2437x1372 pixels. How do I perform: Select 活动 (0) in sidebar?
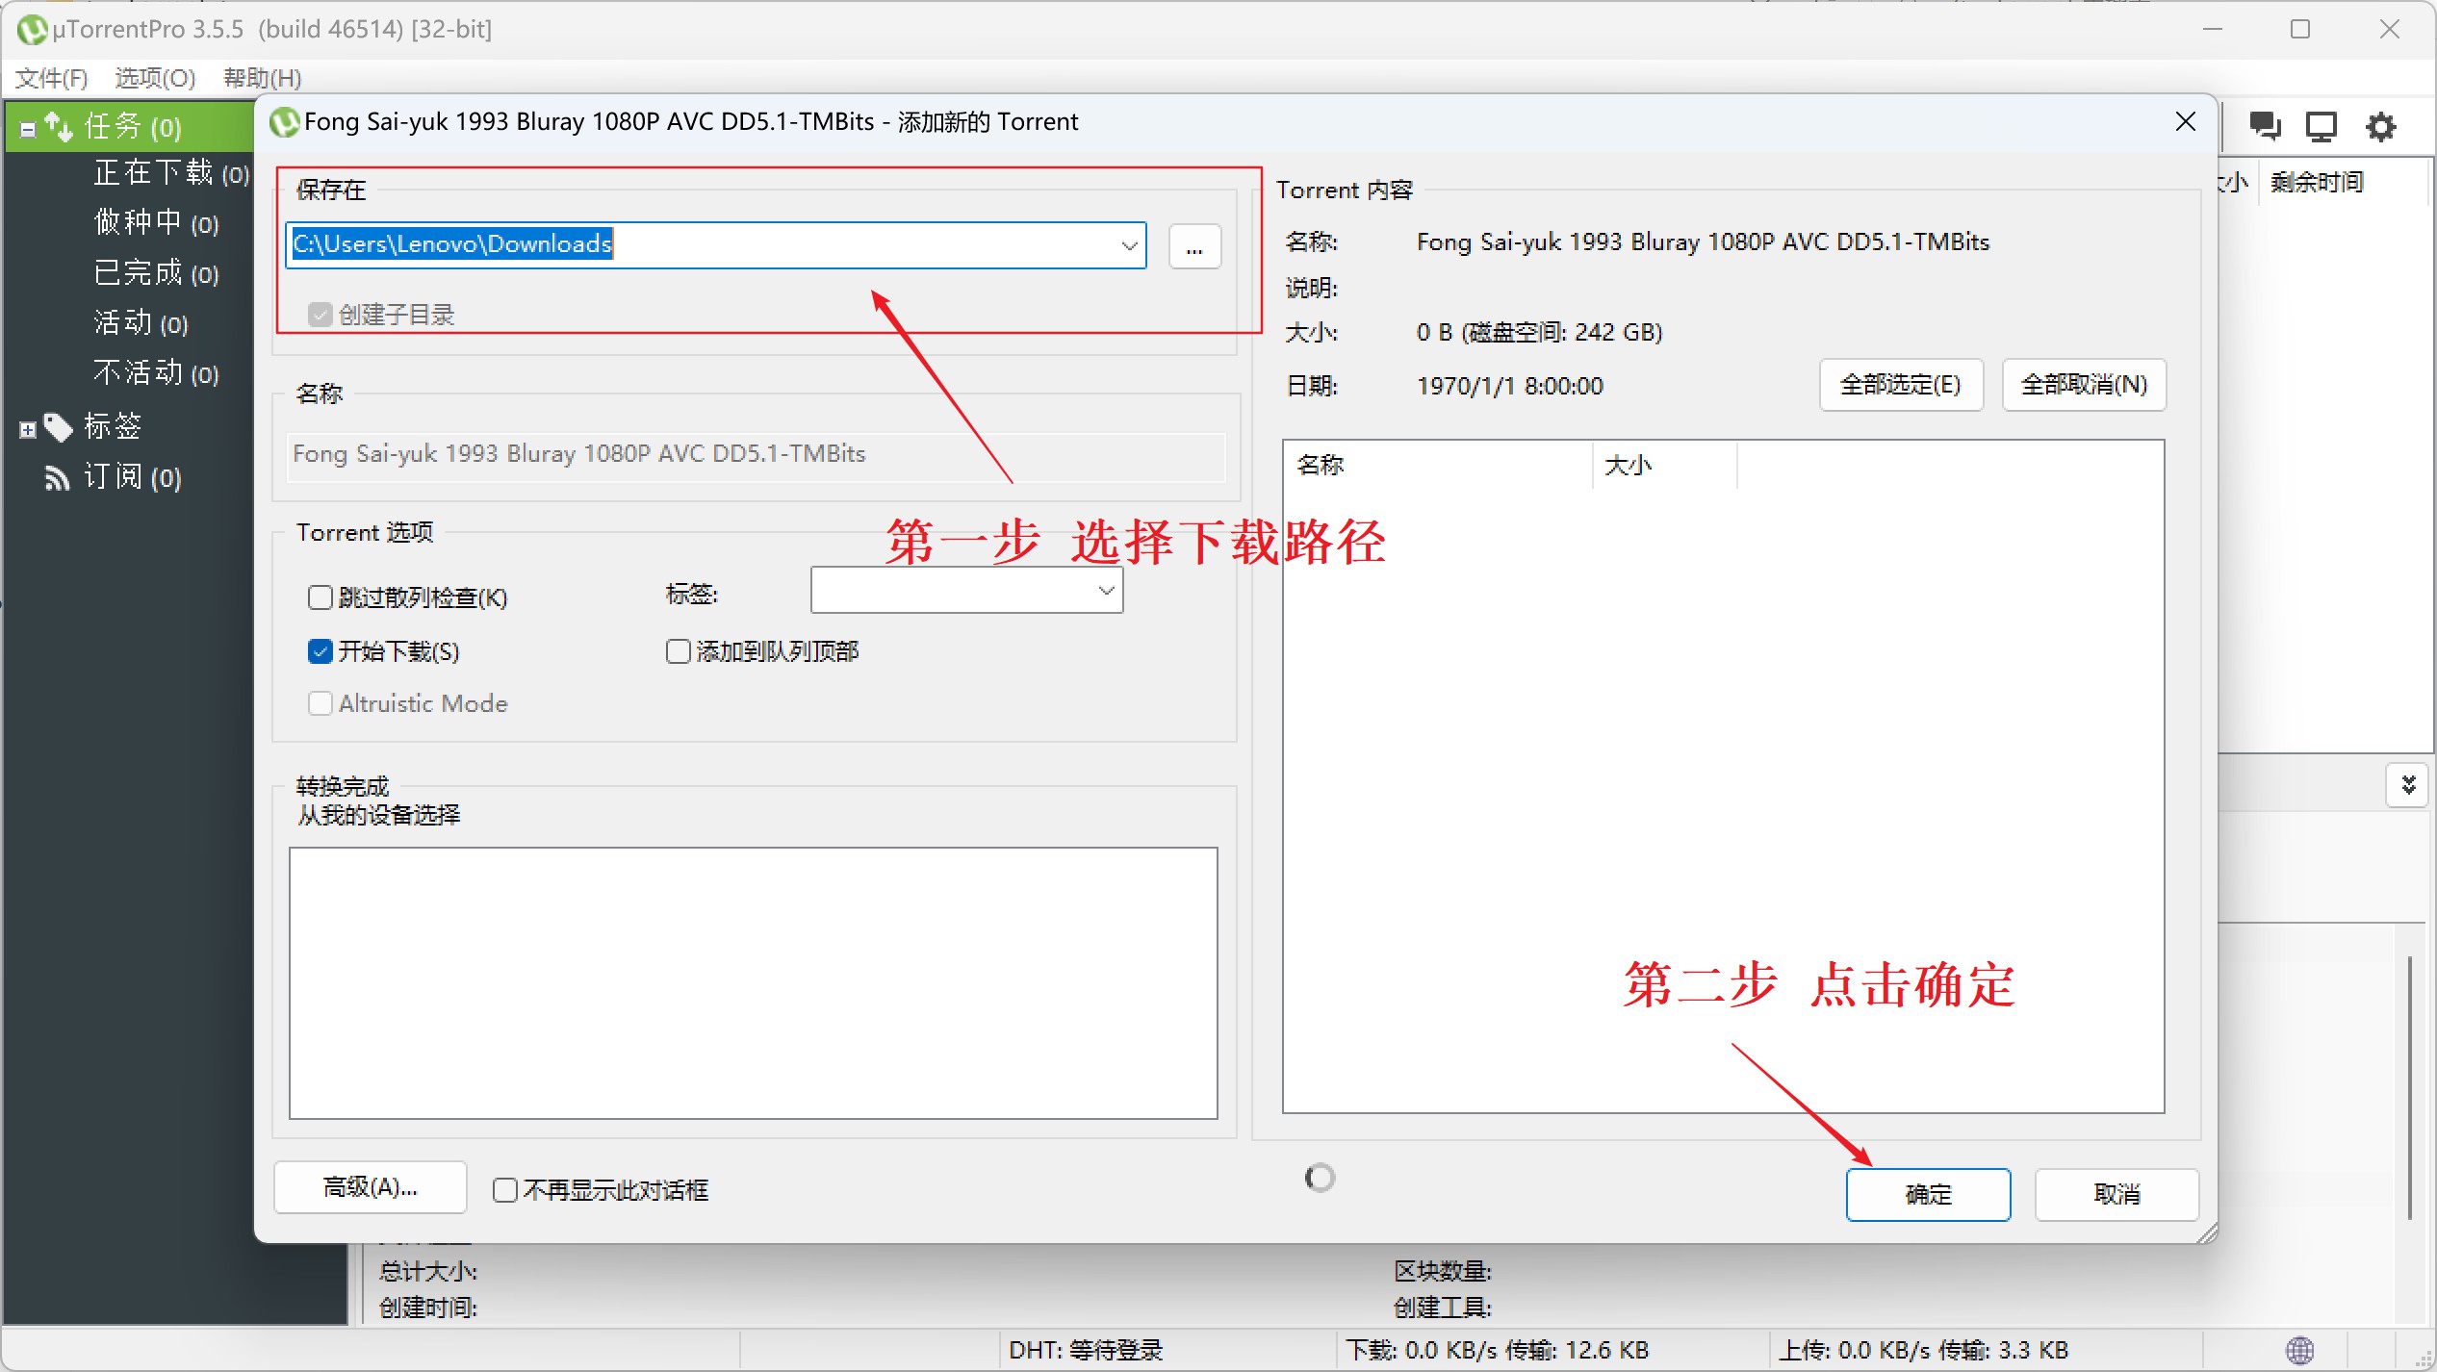pos(141,323)
